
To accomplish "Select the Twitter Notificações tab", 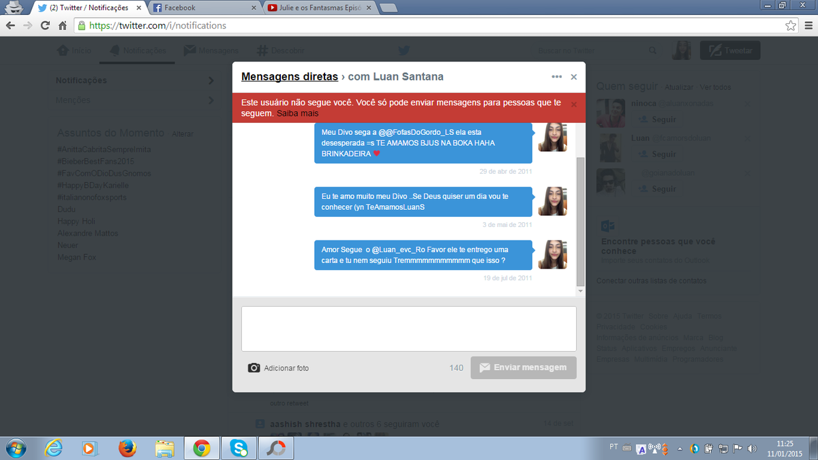I will [x=89, y=7].
